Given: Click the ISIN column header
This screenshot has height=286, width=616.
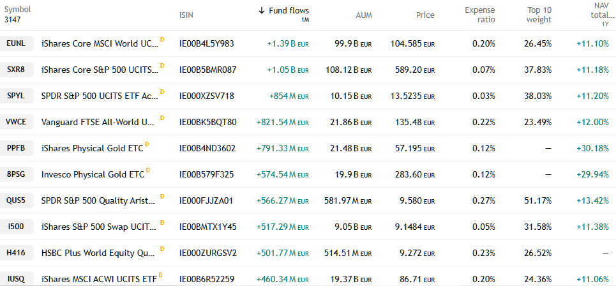Looking at the screenshot, I should click(x=187, y=15).
